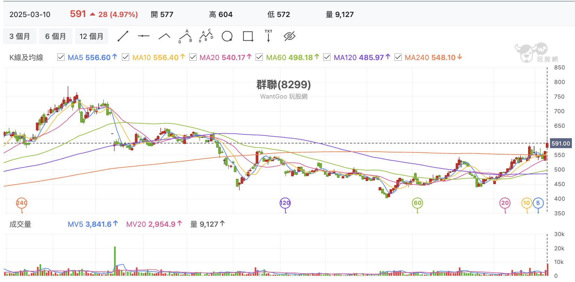Click the 10-day MA marker on the chart
This screenshot has height=282, width=575.
527,203
